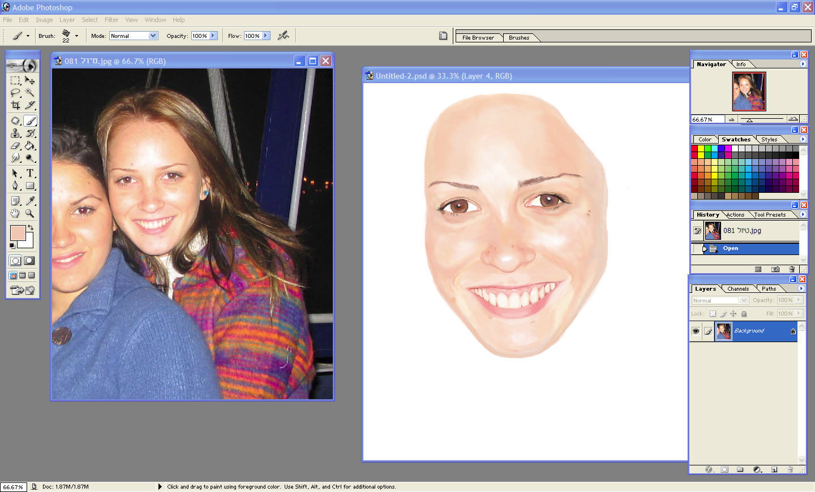
Task: Select the Zoom magnifier tool
Action: pos(30,214)
